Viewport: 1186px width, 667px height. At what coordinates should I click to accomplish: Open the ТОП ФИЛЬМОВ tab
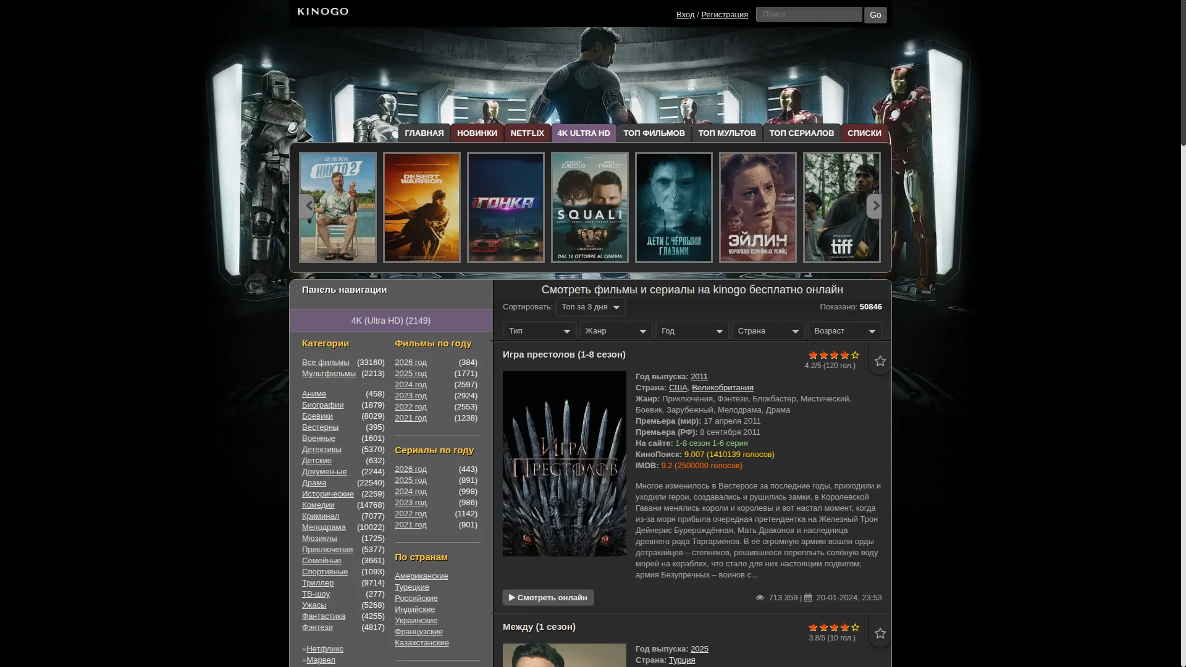(654, 133)
